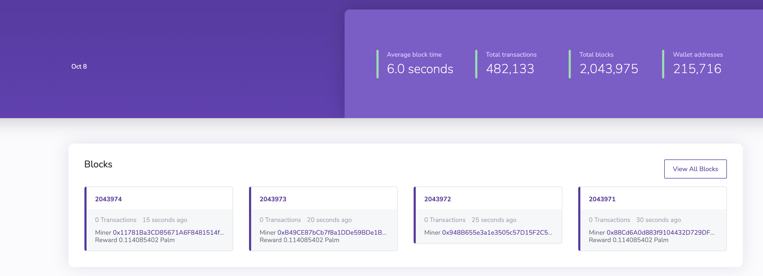Click the 482,133 total transactions value
The height and width of the screenshot is (276, 763).
(x=510, y=69)
